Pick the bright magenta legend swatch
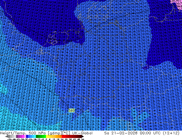The height and width of the screenshot is (140, 182). click(x=23, y=137)
